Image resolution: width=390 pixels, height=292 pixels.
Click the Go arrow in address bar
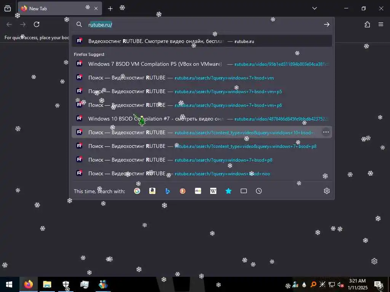pyautogui.click(x=326, y=24)
